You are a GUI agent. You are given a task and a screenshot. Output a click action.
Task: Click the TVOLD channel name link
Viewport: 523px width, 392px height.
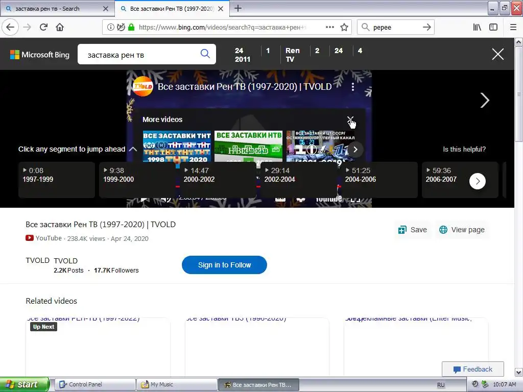coord(65,261)
